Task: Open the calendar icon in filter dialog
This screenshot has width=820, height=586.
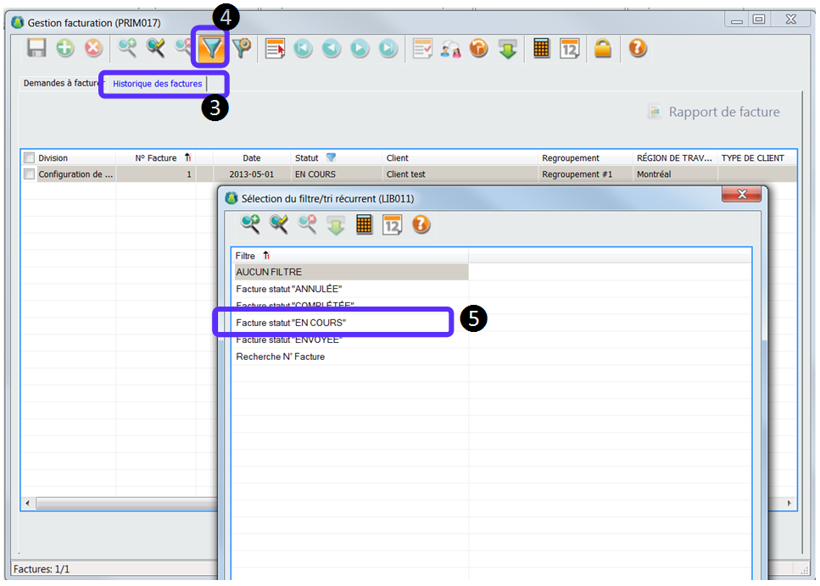Action: coord(392,224)
